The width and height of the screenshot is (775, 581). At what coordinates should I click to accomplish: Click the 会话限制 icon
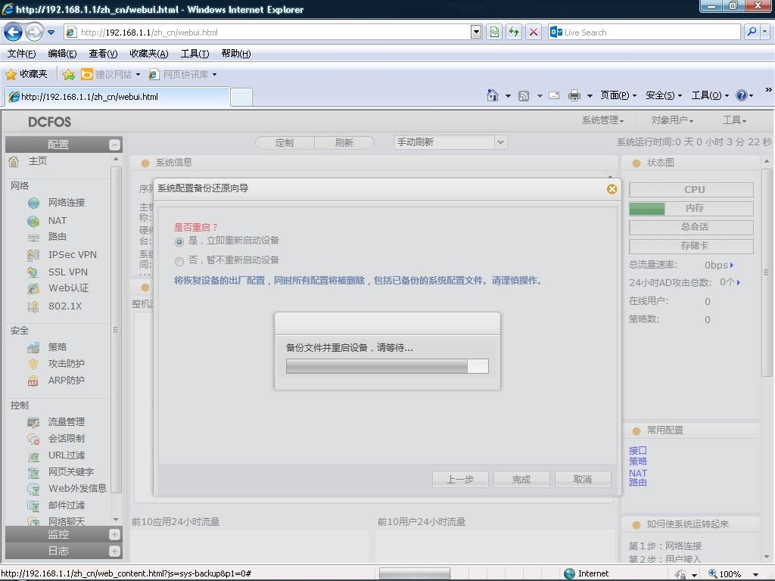click(33, 439)
